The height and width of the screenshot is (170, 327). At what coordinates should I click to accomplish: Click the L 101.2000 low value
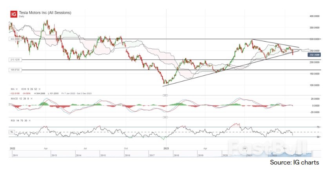[53, 93]
